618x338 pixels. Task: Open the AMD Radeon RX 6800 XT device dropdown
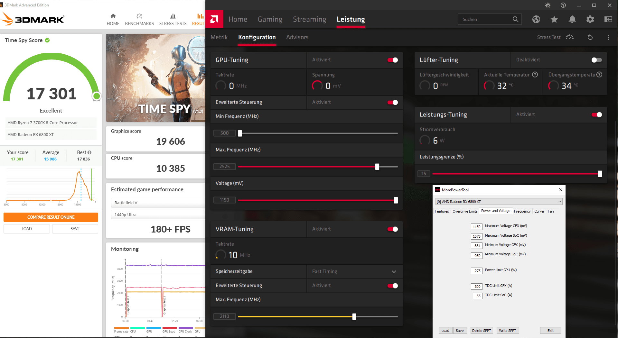pyautogui.click(x=499, y=202)
